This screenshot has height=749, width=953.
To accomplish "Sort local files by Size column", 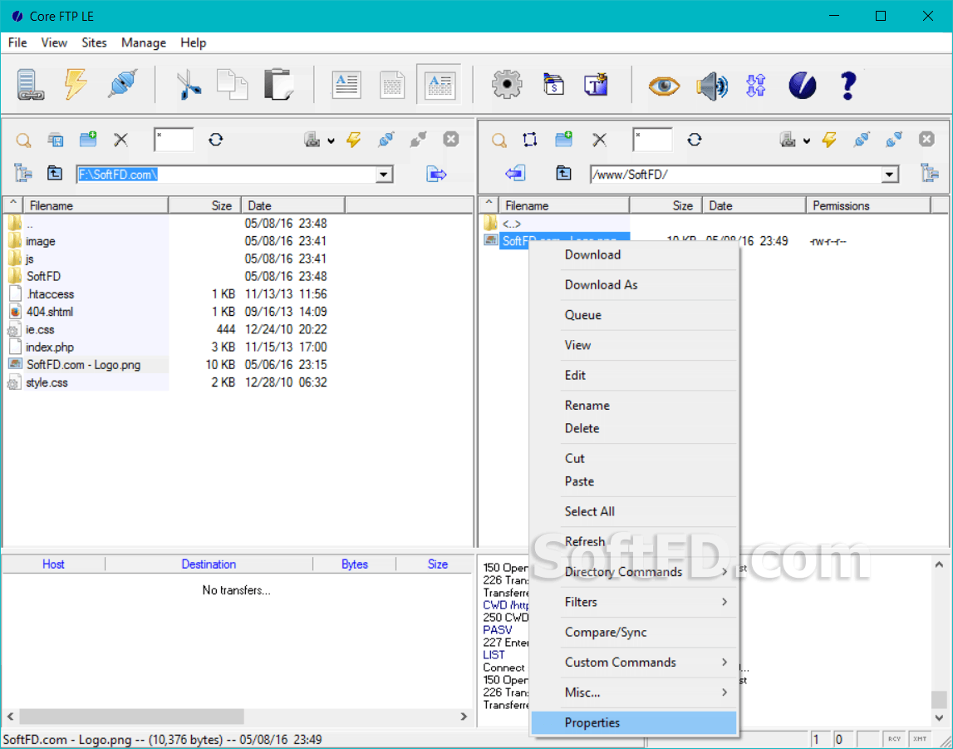I will pos(205,205).
